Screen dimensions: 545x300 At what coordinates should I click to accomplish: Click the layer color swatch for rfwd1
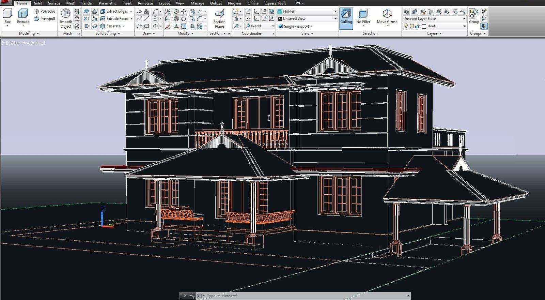(x=424, y=26)
